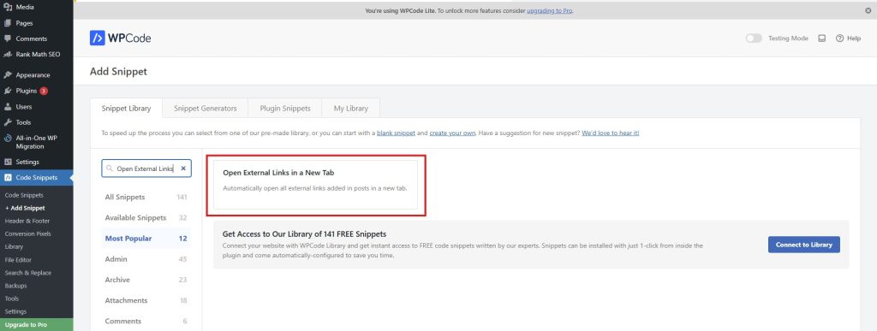This screenshot has width=877, height=331.
Task: Click We'd love to hear it link
Action: pyautogui.click(x=610, y=133)
